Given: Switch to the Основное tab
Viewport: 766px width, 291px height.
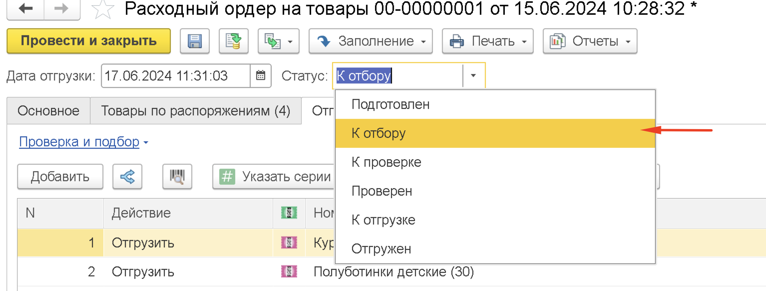Looking at the screenshot, I should [x=48, y=111].
